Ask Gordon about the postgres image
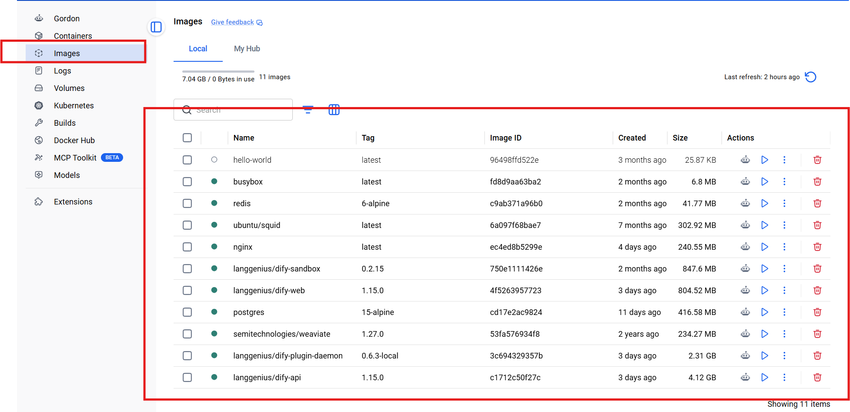Screen dimensions: 850x412 (745, 312)
